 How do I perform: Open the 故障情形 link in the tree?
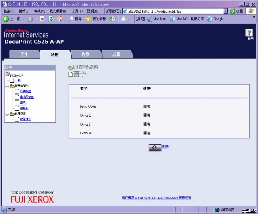click(25, 119)
